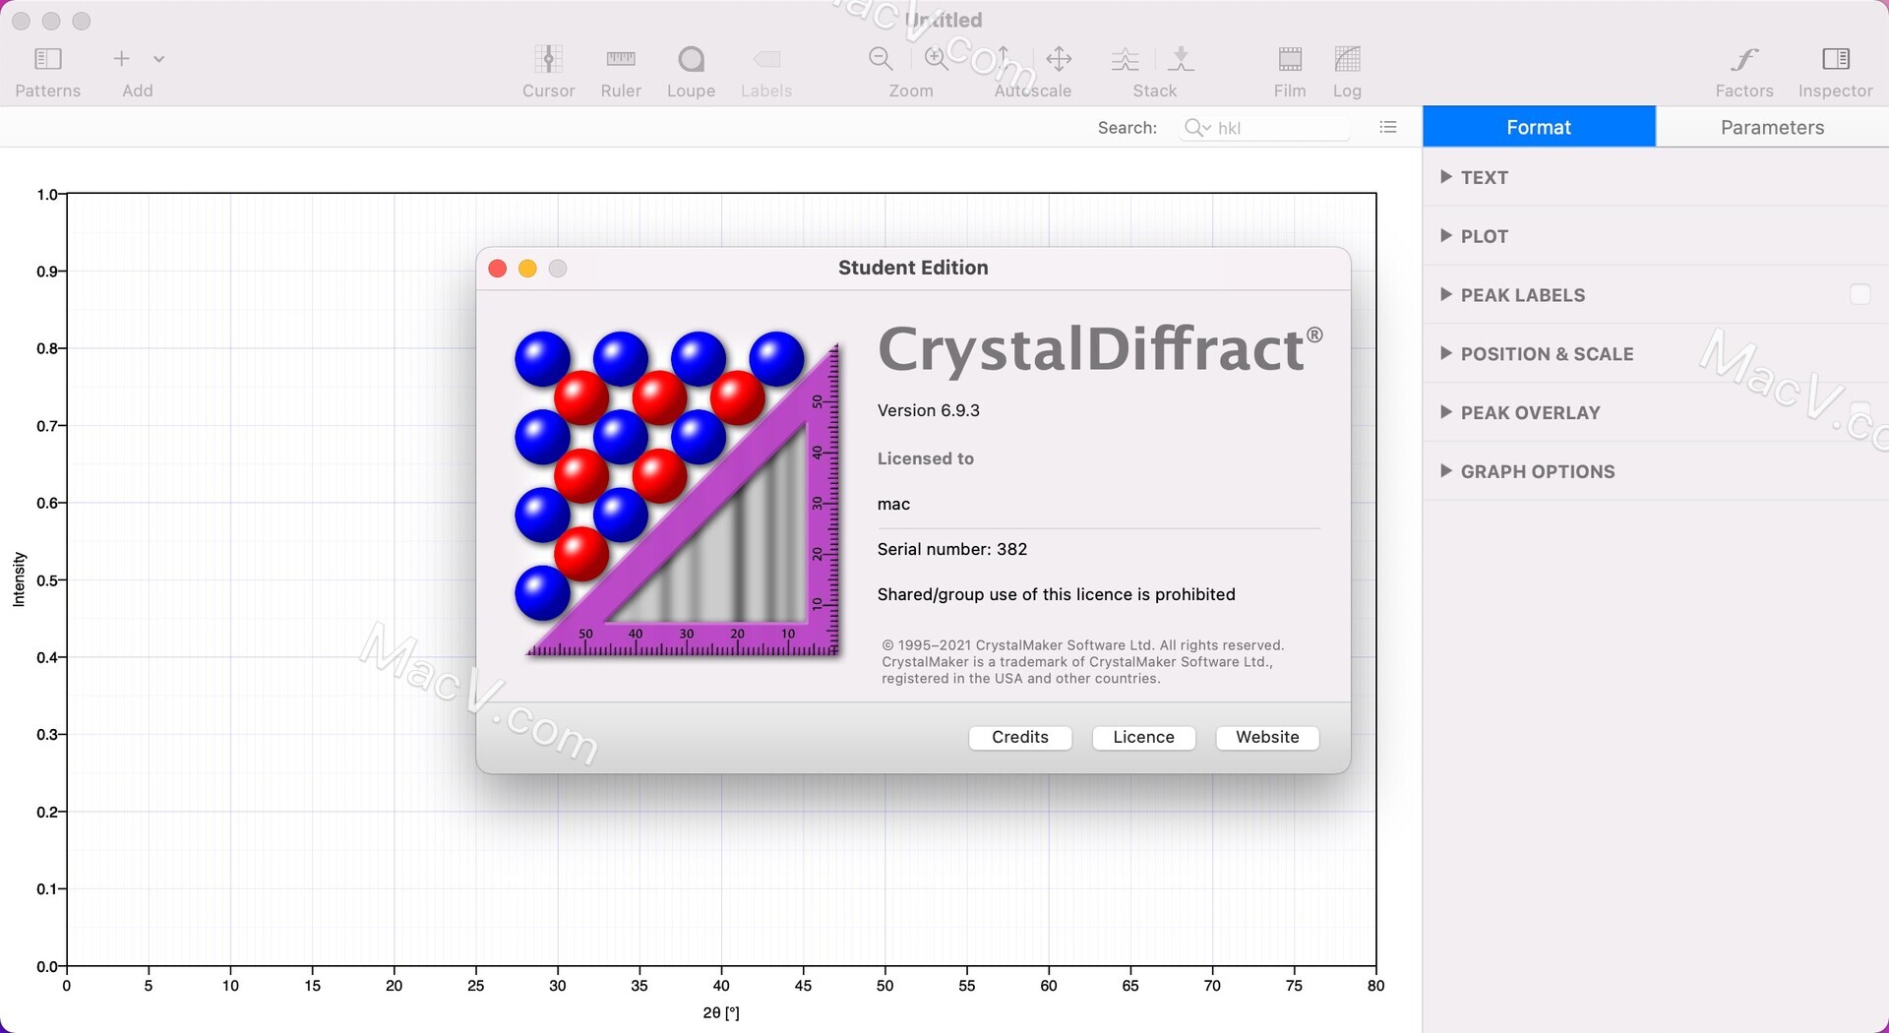Switch to the Format tab

tap(1539, 127)
